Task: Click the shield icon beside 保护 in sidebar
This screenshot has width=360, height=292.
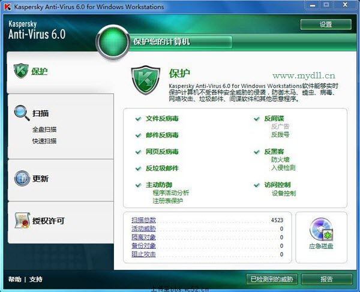Action: (x=21, y=71)
